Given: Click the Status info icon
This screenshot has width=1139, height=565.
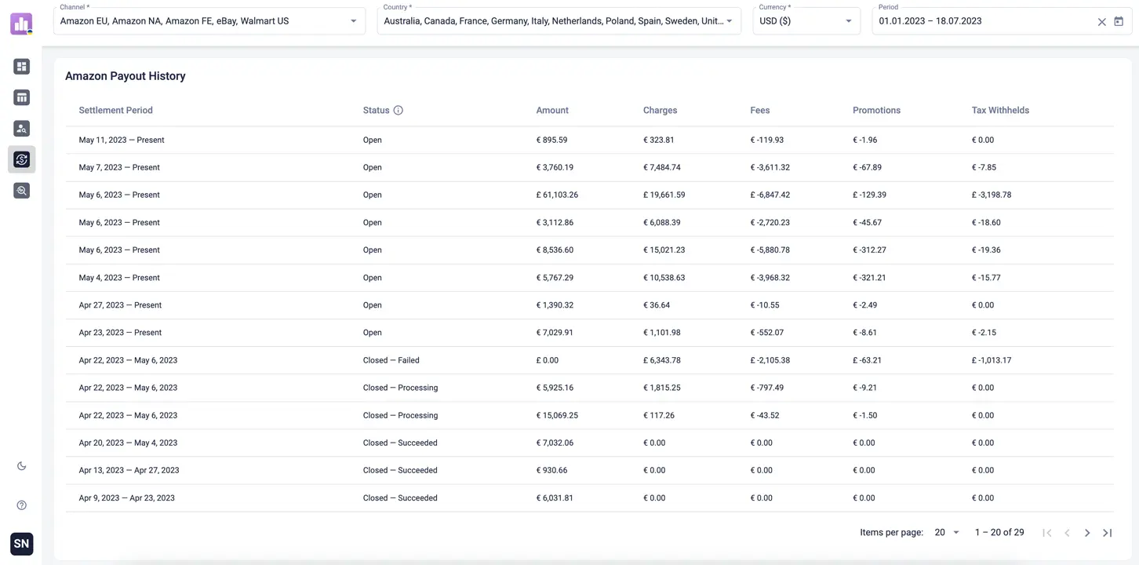Looking at the screenshot, I should tap(398, 111).
